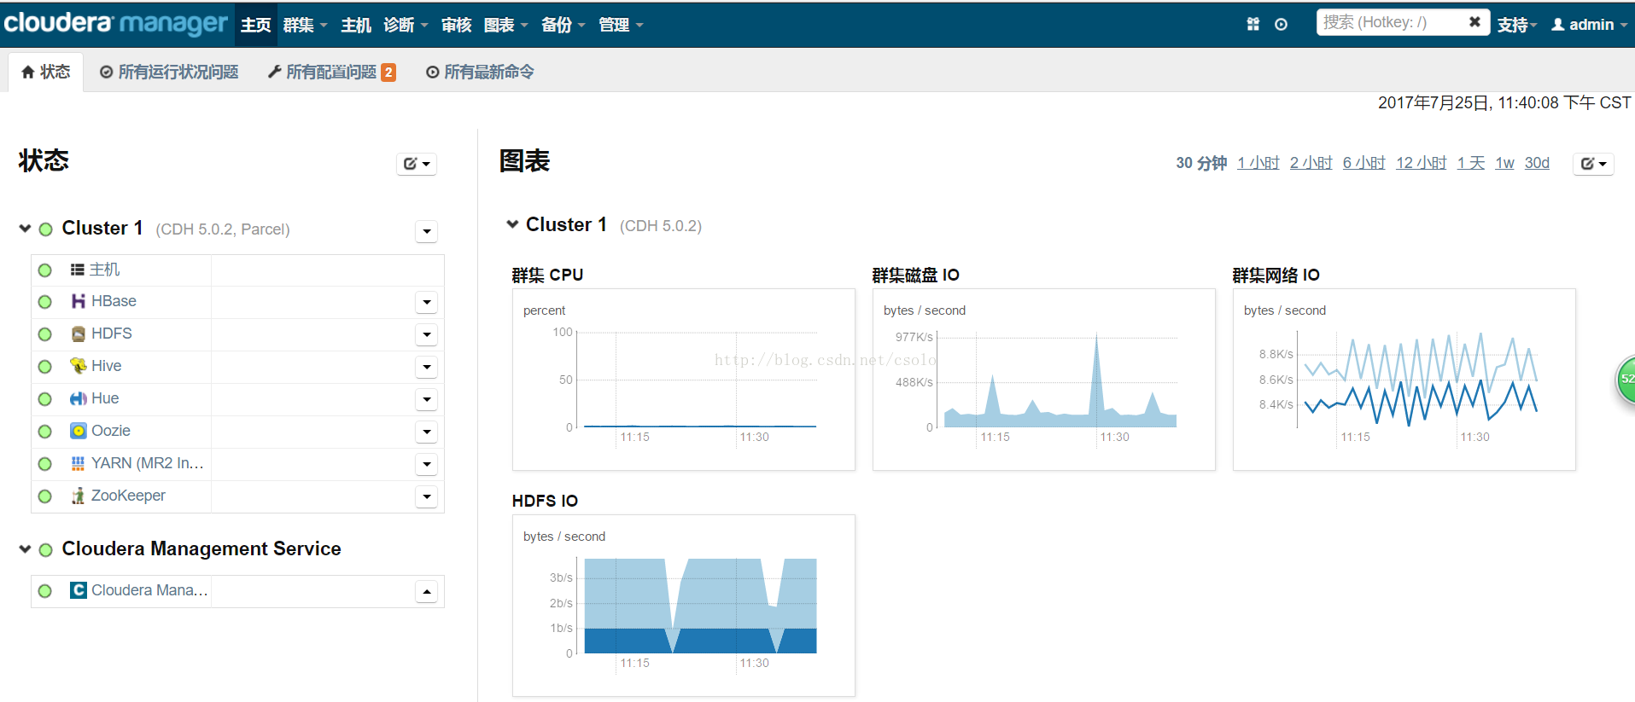1635x702 pixels.
Task: Click ZooKeeper green health status indicator
Action: point(45,496)
